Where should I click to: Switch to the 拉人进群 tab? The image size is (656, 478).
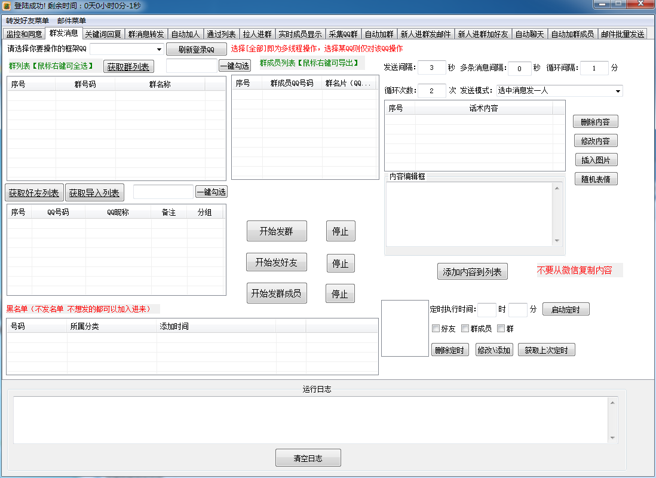[257, 34]
